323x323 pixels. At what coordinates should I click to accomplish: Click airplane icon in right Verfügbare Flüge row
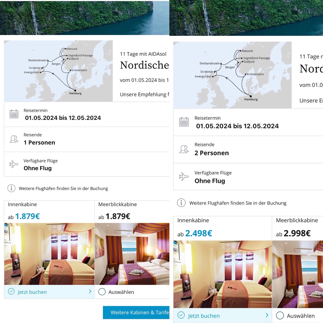[184, 177]
